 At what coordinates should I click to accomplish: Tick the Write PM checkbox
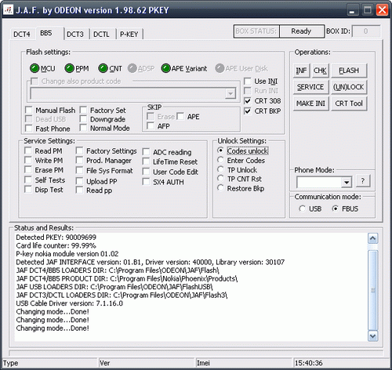pos(28,160)
